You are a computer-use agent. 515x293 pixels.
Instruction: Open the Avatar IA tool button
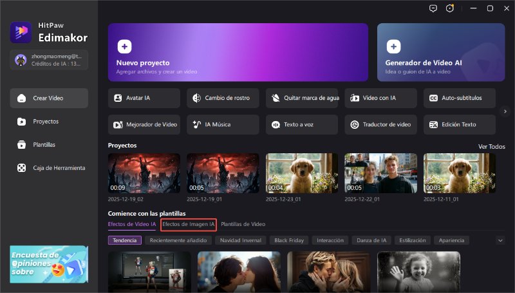pos(144,98)
